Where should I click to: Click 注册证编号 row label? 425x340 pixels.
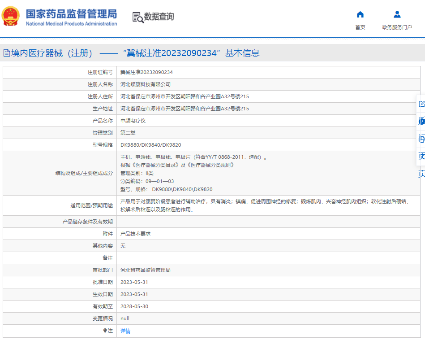click(100, 72)
